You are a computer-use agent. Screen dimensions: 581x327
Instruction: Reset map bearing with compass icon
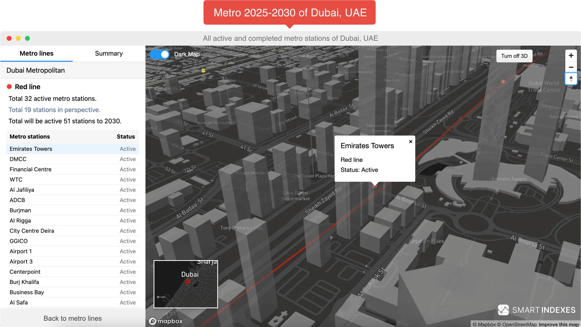pos(571,79)
